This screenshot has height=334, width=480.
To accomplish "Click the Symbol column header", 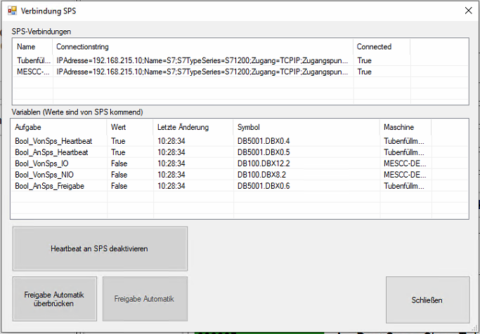I will tap(306, 127).
